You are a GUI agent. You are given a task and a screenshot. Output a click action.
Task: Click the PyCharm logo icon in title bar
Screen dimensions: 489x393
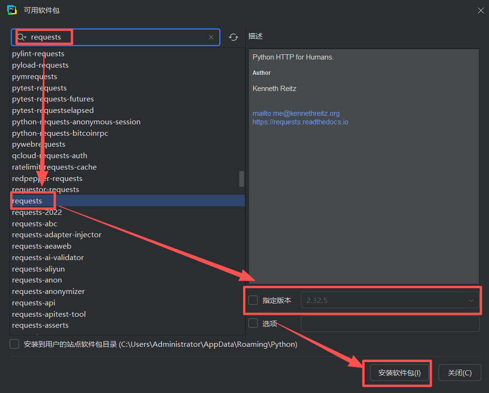pos(12,10)
